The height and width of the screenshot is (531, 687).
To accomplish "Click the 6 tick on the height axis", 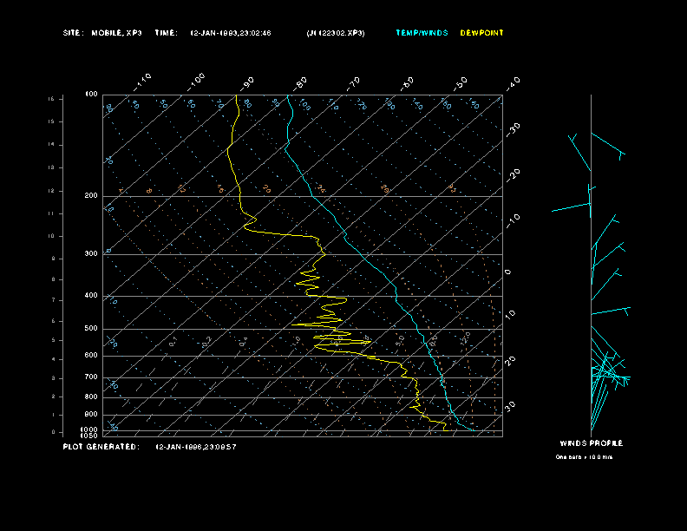I will [x=54, y=321].
